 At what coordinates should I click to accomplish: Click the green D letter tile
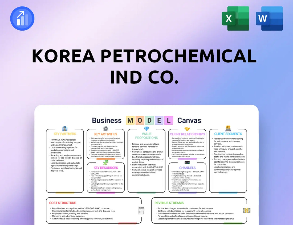149,120
